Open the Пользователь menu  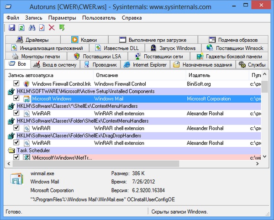(99, 18)
